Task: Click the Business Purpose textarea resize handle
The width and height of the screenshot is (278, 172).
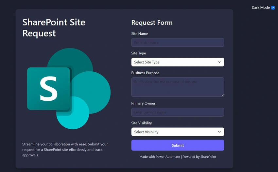Action: click(x=222, y=95)
